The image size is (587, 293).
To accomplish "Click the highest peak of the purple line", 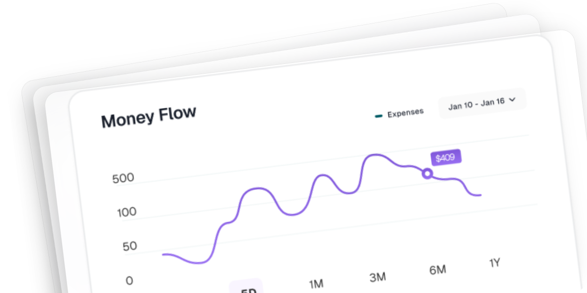I will (x=374, y=155).
